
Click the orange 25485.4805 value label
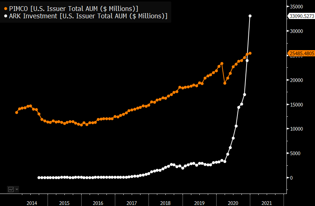click(301, 53)
